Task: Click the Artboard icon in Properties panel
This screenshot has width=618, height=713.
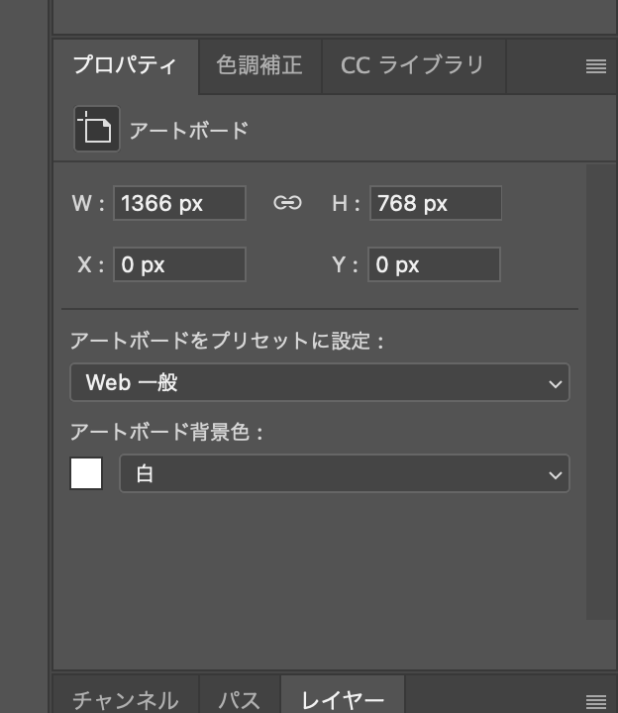Action: point(97,129)
